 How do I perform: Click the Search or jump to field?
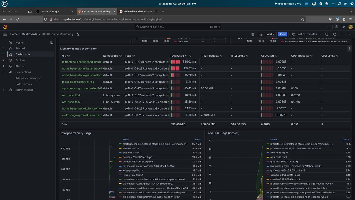pos(178,27)
